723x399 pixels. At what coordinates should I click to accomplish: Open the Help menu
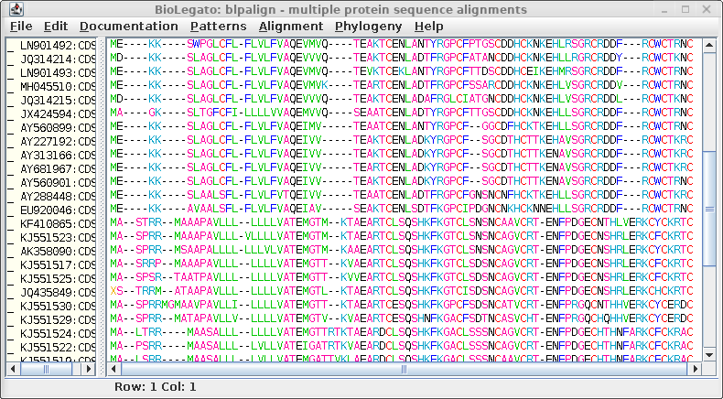(428, 27)
